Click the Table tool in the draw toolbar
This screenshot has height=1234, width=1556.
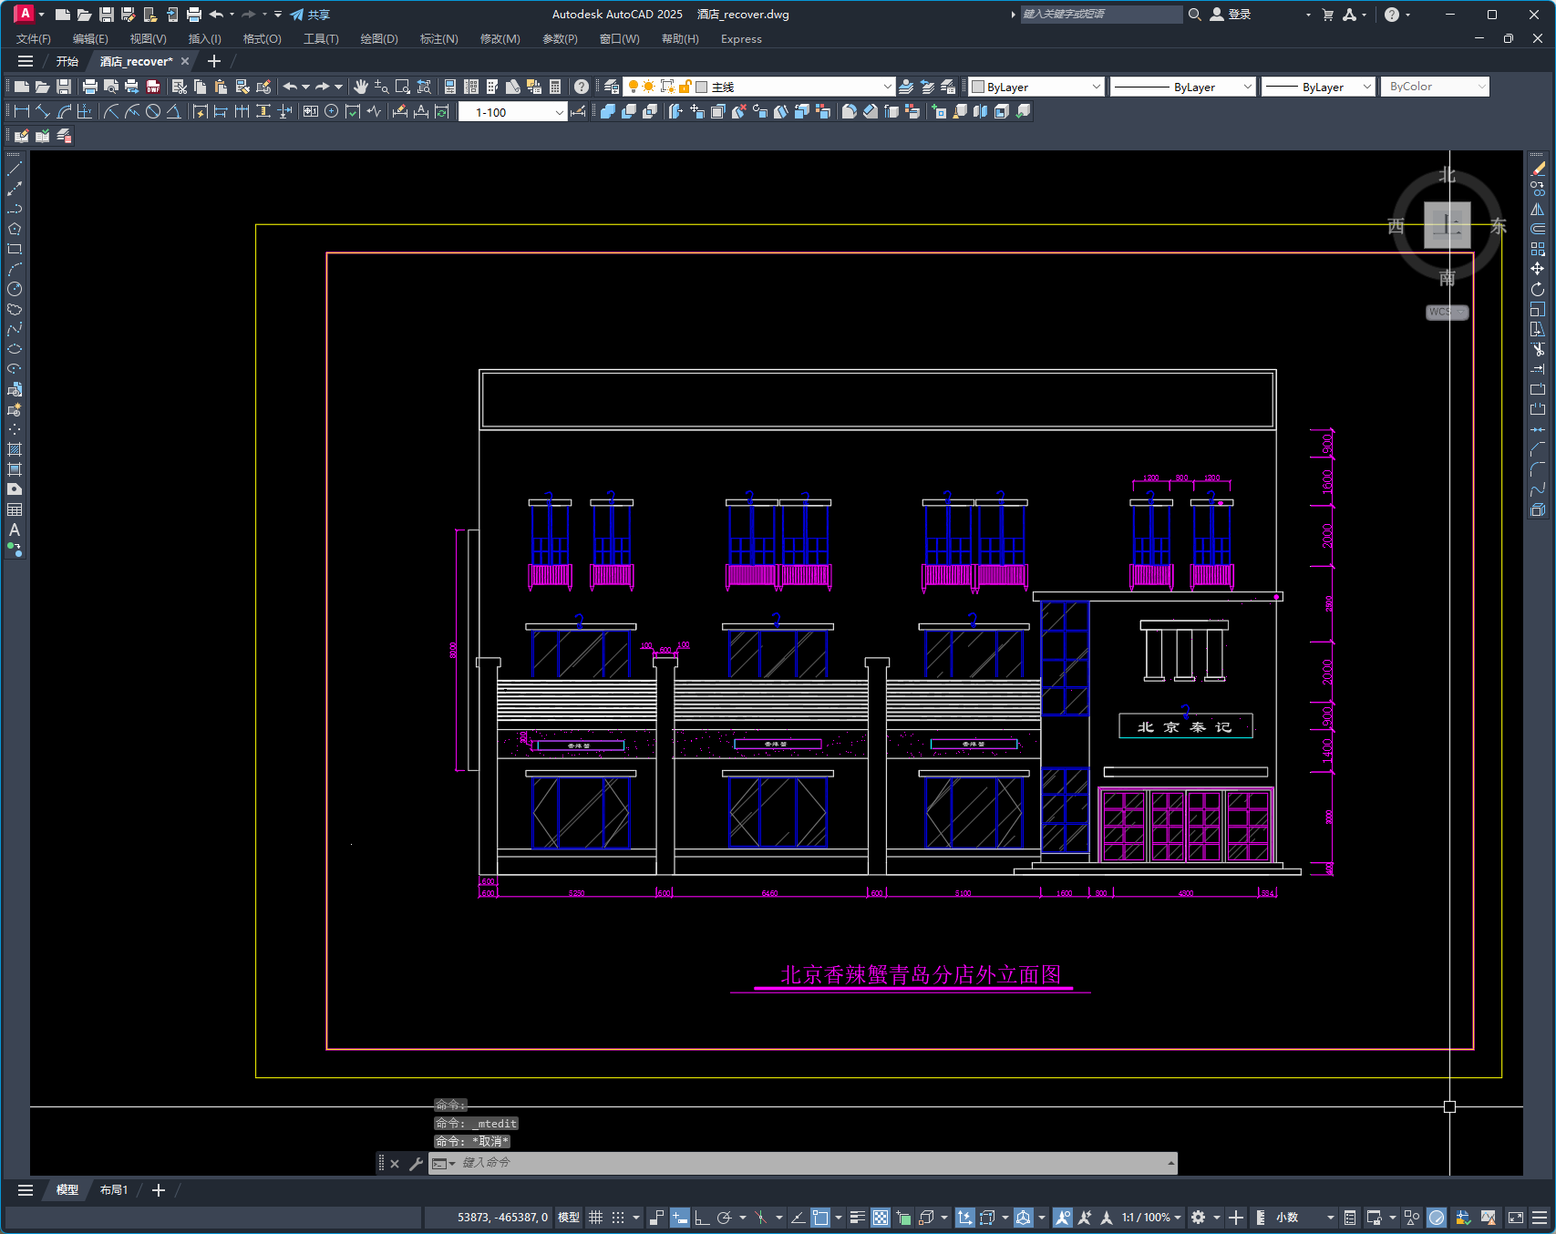pos(15,509)
